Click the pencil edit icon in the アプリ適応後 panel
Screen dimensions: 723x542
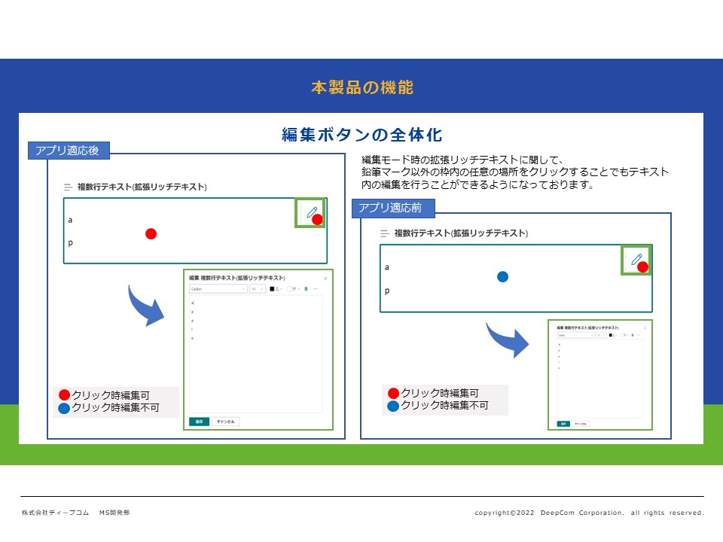[x=310, y=212]
